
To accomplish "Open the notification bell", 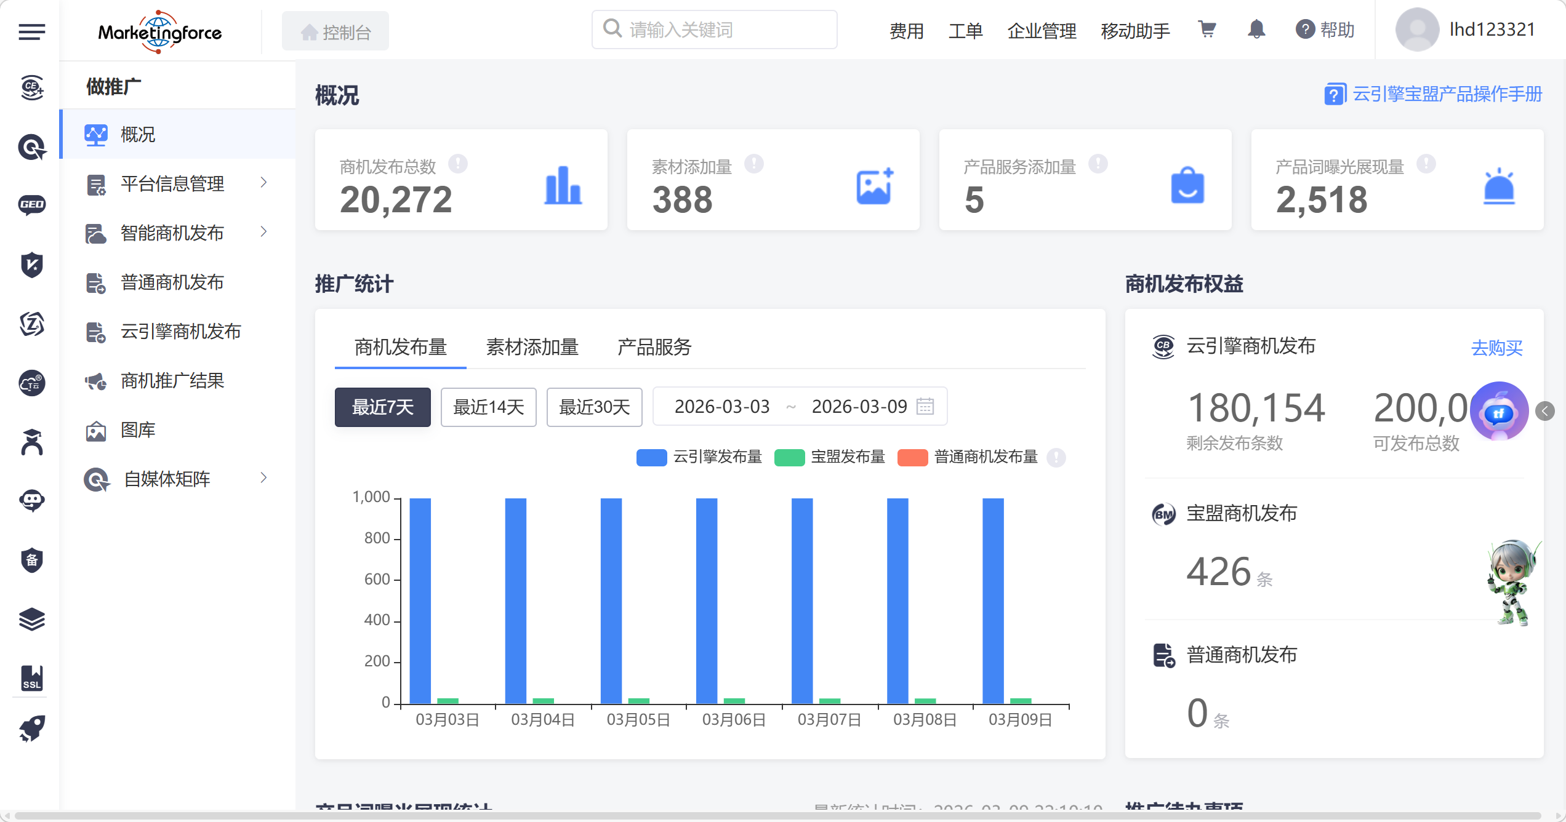I will [1256, 29].
